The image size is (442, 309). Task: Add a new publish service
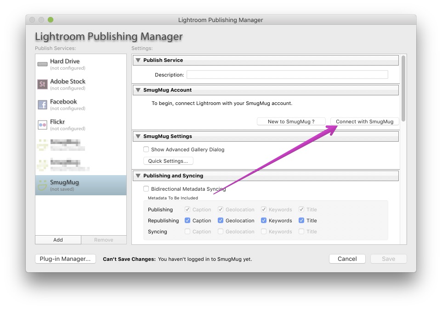[58, 240]
